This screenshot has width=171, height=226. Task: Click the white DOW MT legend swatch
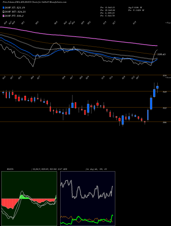coord(3,12)
